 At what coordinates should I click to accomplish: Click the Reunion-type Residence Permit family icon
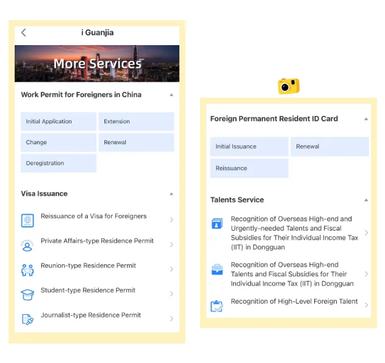tap(27, 270)
